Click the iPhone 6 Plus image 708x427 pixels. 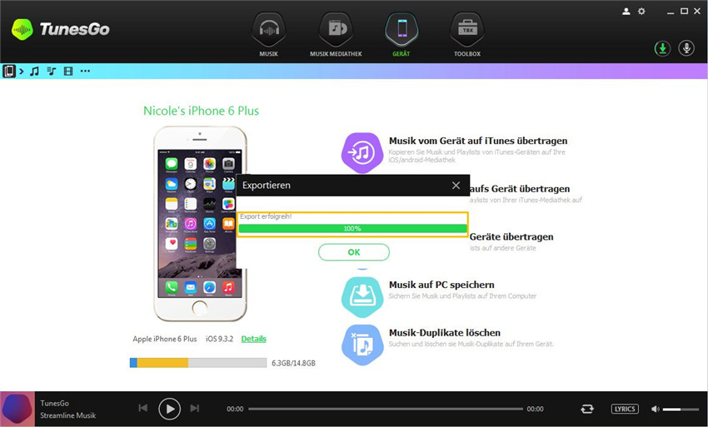[200, 223]
